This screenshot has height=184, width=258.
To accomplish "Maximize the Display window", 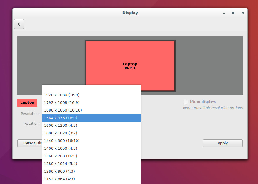I will tap(233, 13).
